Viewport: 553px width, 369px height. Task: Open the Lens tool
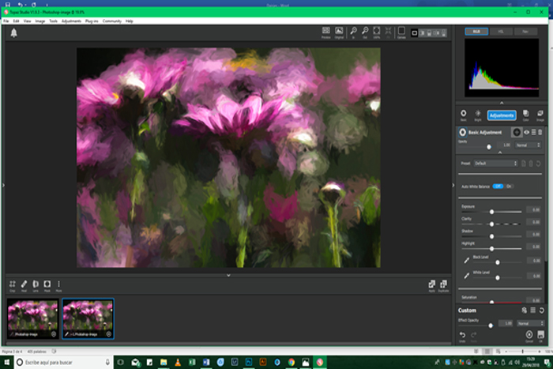point(36,284)
